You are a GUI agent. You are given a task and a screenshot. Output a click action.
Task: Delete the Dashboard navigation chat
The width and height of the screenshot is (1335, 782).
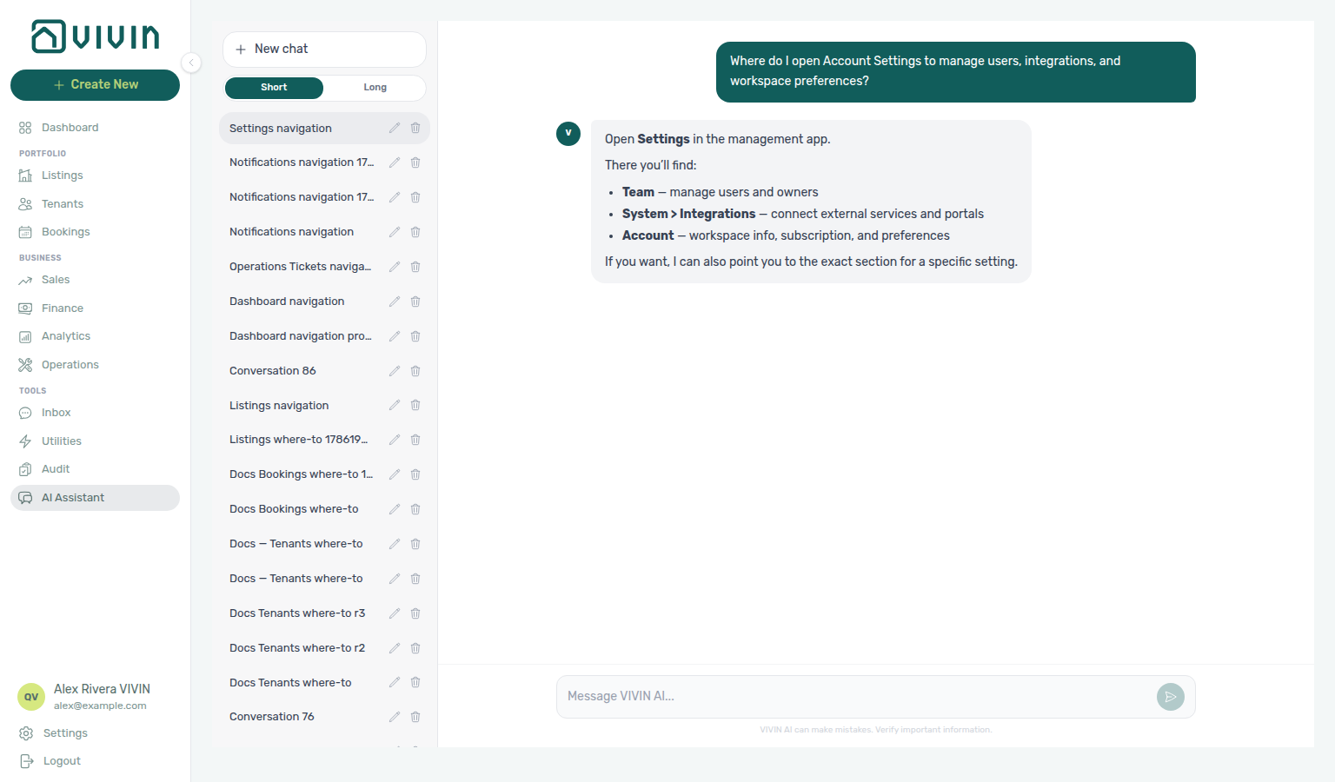coord(415,302)
